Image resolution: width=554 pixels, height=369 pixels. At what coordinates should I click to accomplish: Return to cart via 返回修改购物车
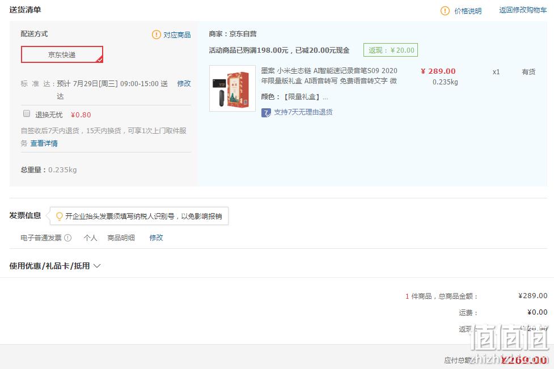pyautogui.click(x=523, y=10)
